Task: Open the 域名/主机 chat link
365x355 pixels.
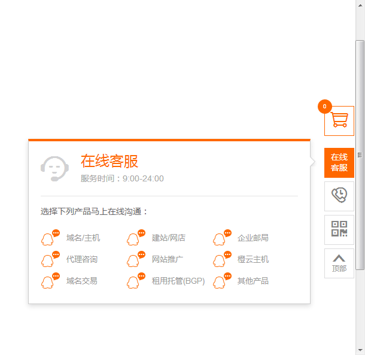Action: point(83,238)
